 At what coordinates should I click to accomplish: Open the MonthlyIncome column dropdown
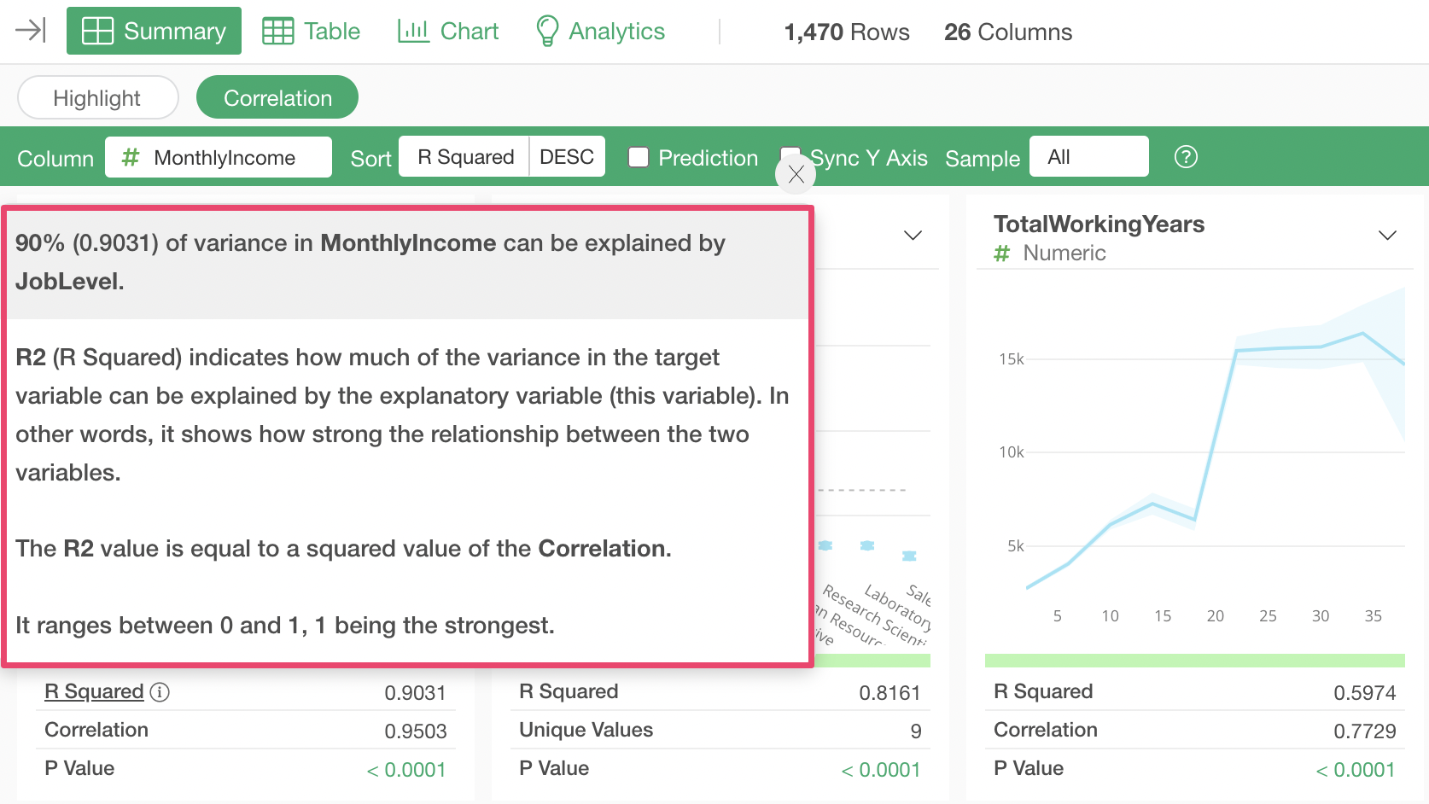(219, 158)
